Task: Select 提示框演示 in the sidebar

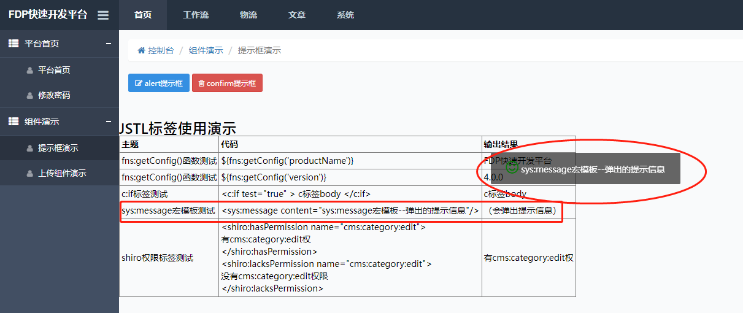Action: click(60, 148)
